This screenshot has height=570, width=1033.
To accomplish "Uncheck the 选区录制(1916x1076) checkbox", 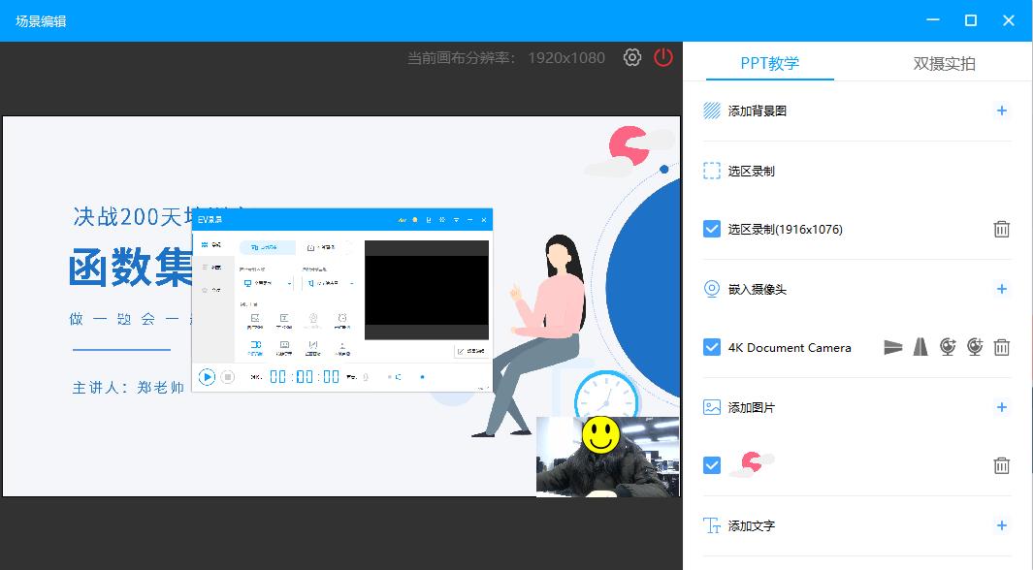I will [710, 230].
